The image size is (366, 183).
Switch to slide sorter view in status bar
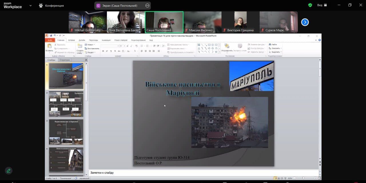click(x=278, y=178)
